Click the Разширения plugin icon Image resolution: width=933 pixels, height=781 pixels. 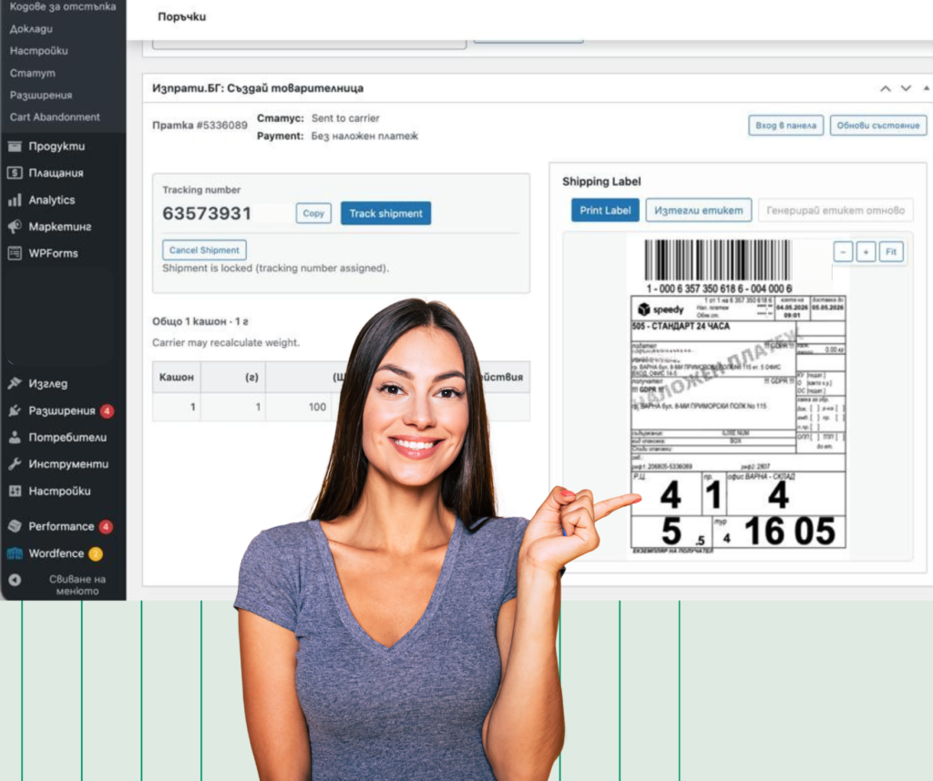coord(15,411)
